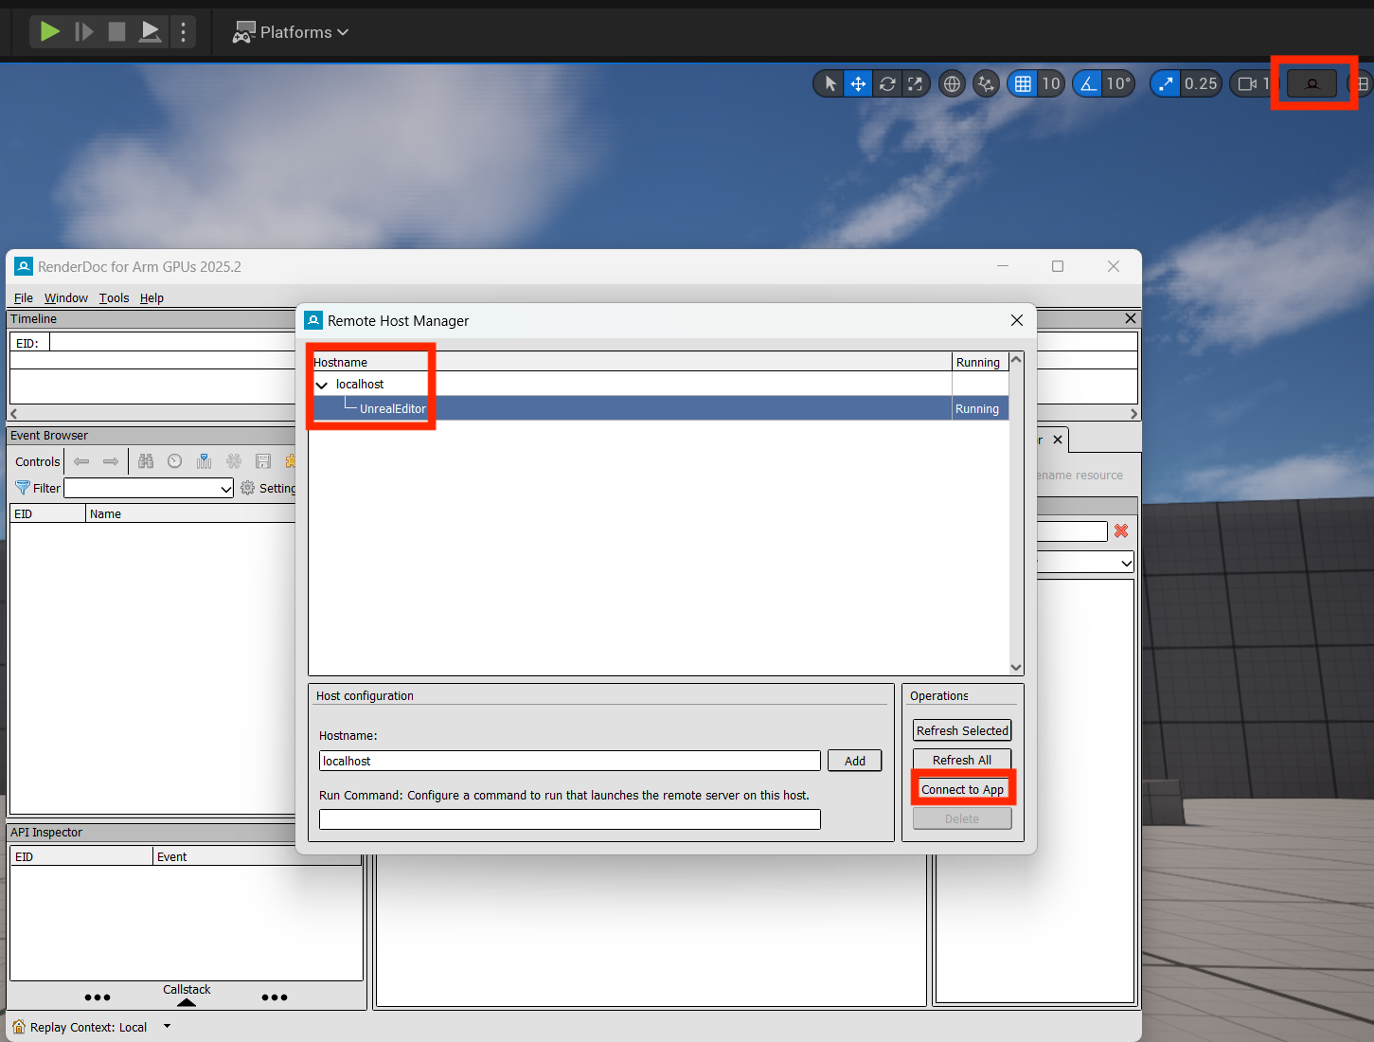Toggle surface snapping icon
This screenshot has height=1042, width=1374.
986,83
